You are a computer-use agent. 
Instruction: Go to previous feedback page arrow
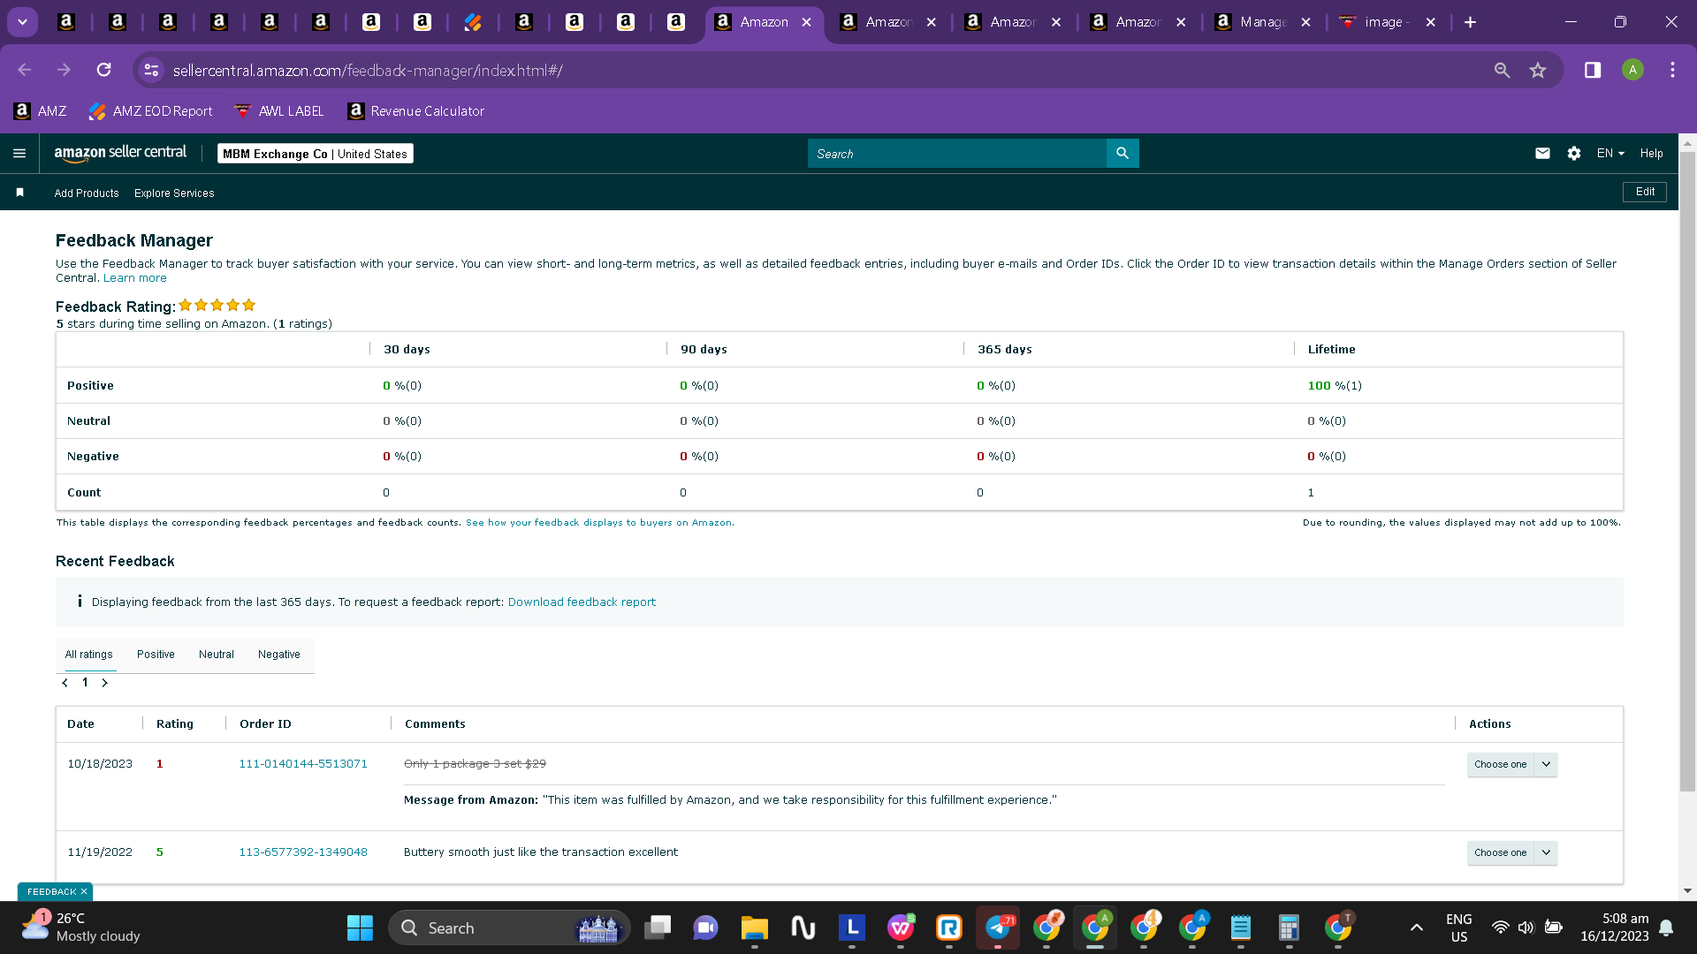pyautogui.click(x=65, y=683)
